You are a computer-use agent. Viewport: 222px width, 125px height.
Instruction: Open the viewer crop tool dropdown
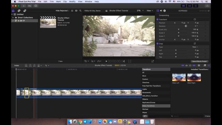point(86,61)
